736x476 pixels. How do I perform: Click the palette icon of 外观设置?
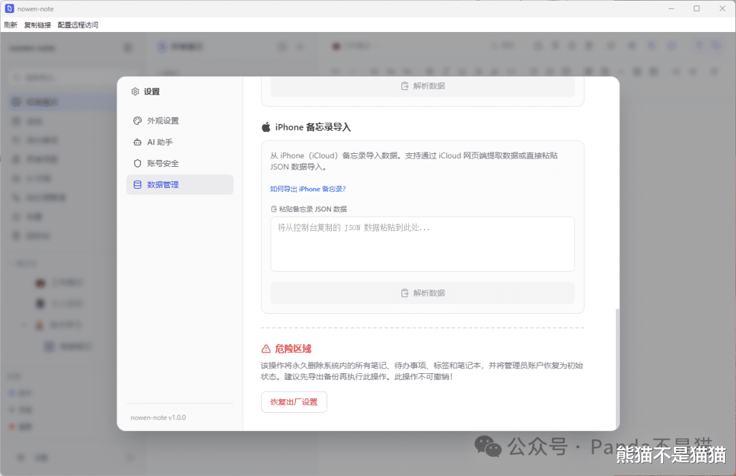tap(138, 121)
